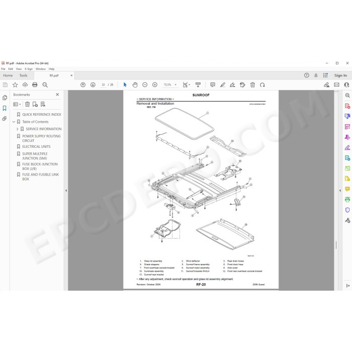Switch to the Home tab
This screenshot has height=352, width=352.
[x=8, y=75]
